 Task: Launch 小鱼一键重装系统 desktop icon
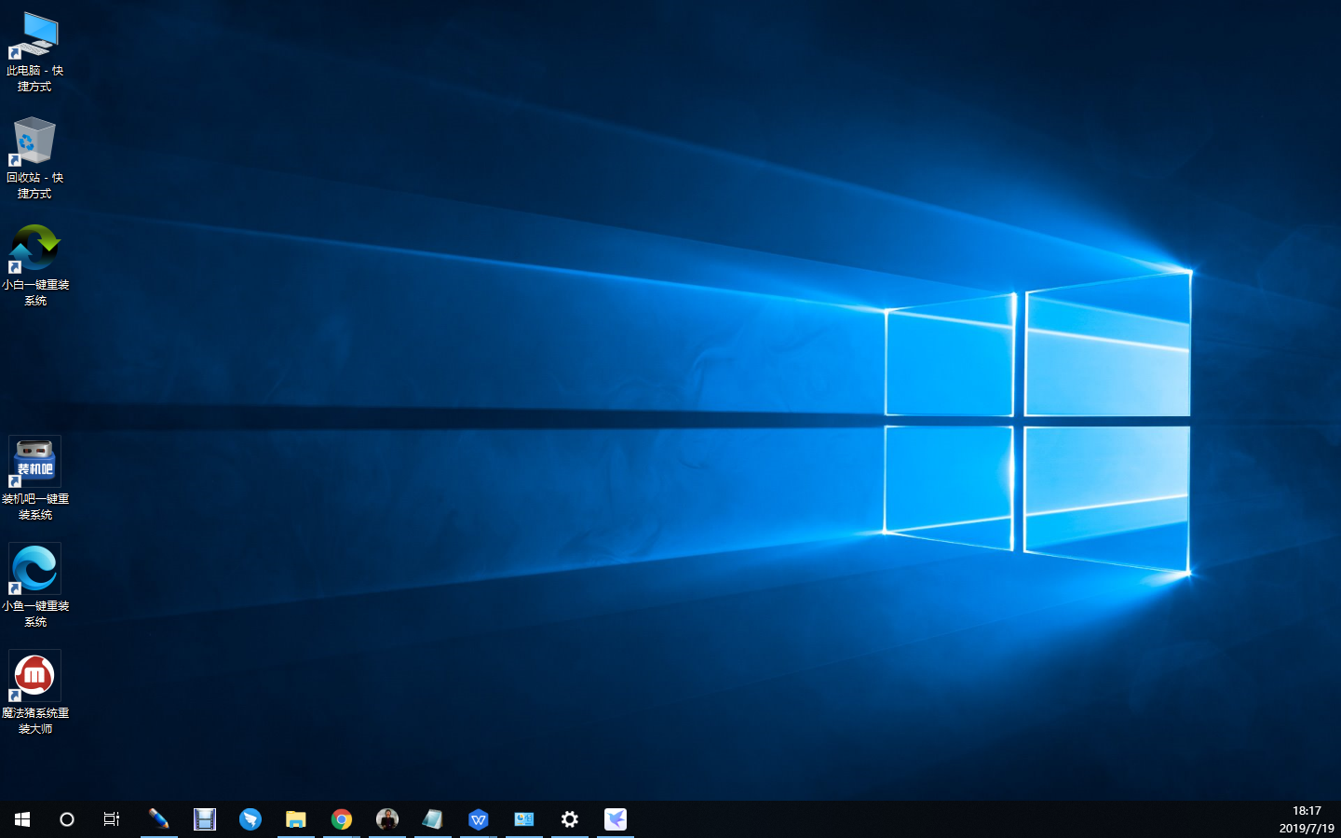[x=34, y=570]
